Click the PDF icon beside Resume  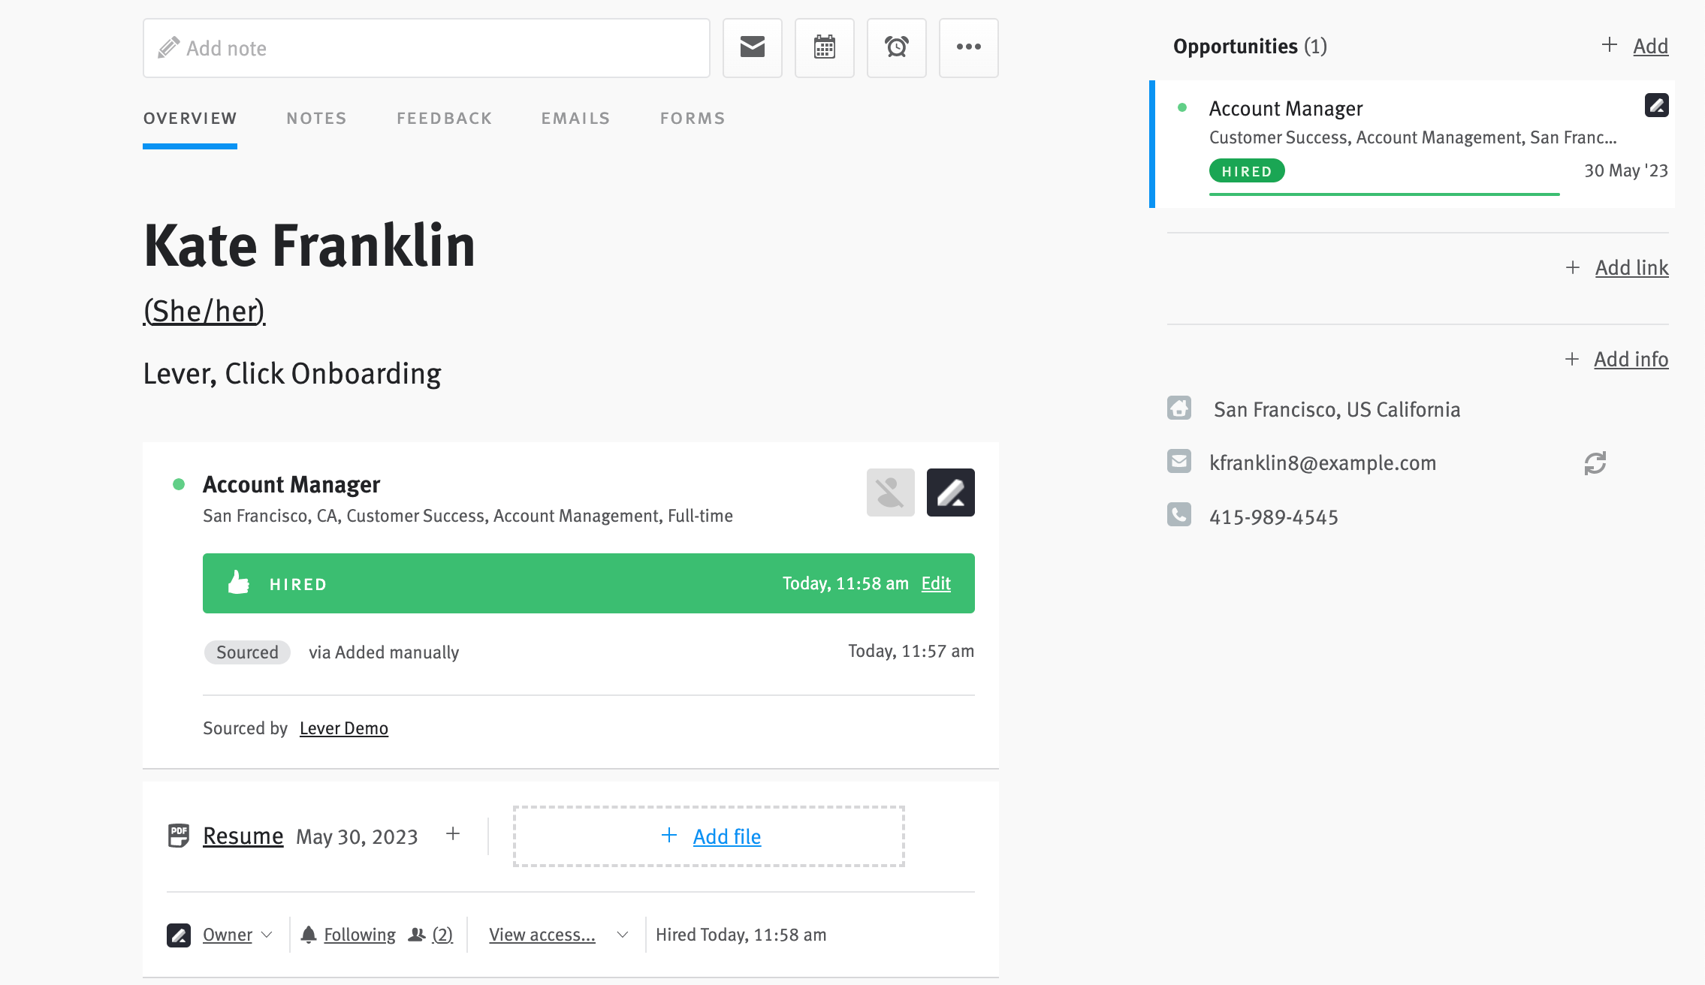[179, 836]
